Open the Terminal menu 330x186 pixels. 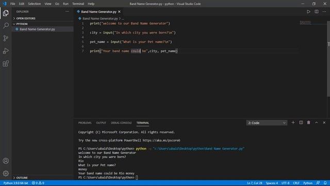click(78, 4)
